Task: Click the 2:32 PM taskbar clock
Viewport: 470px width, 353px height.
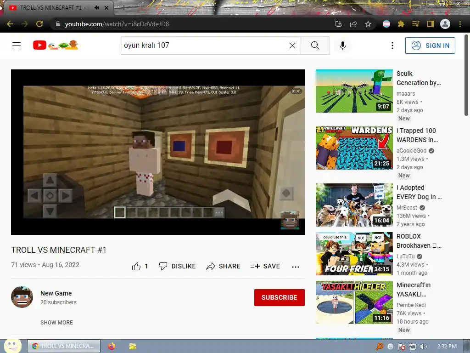Action: pyautogui.click(x=447, y=347)
